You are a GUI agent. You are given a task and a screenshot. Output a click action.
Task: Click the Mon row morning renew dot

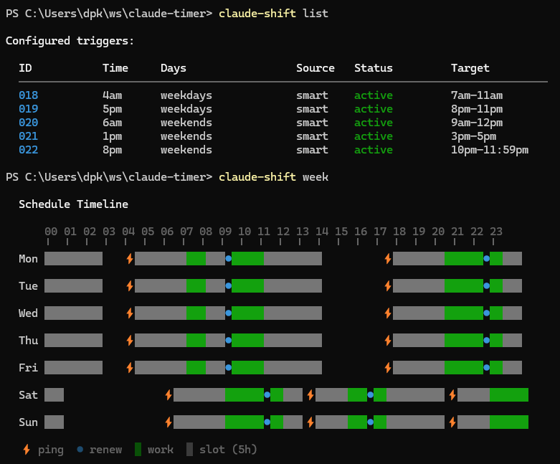click(x=229, y=259)
